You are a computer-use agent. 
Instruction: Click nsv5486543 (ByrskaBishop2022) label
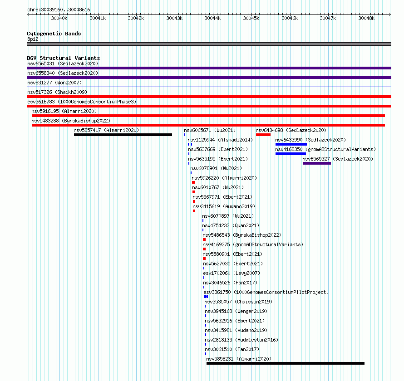pos(242,235)
